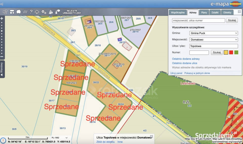Image resolution: width=243 pixels, height=144 pixels.
Task: Click the Szukaj button next to Numer field
Action: pos(217,53)
